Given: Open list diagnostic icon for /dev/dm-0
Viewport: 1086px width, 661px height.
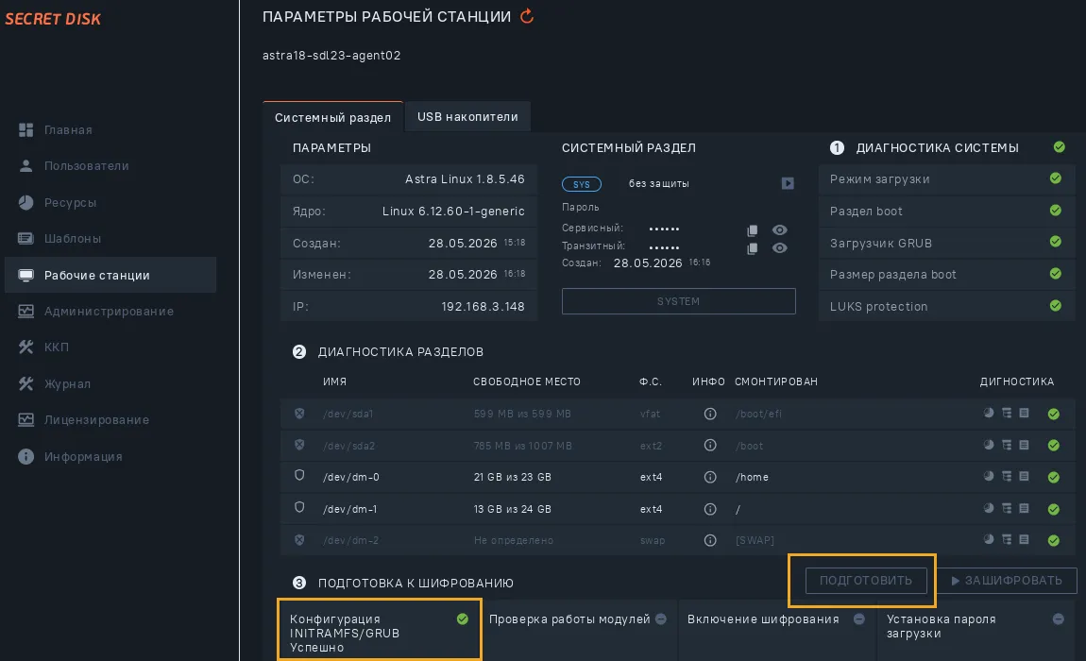Looking at the screenshot, I should tap(1024, 476).
